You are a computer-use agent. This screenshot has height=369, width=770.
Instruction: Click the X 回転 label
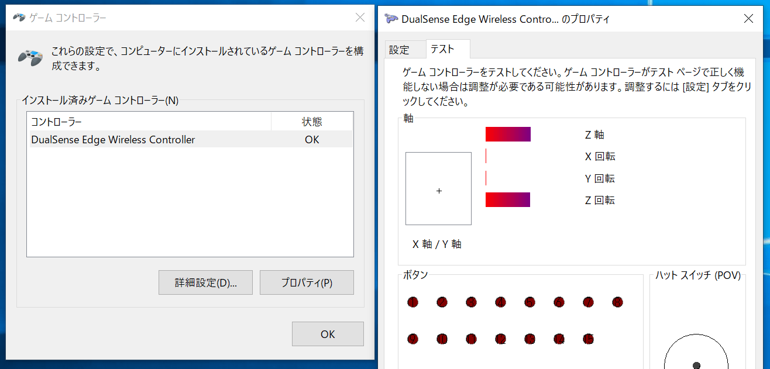click(600, 156)
